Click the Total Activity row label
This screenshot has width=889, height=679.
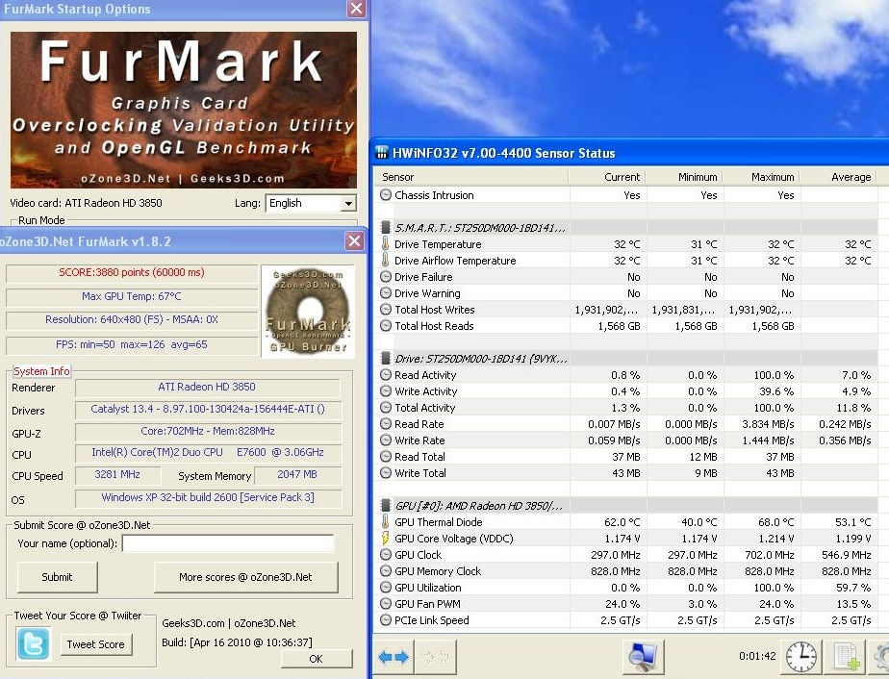coord(424,408)
